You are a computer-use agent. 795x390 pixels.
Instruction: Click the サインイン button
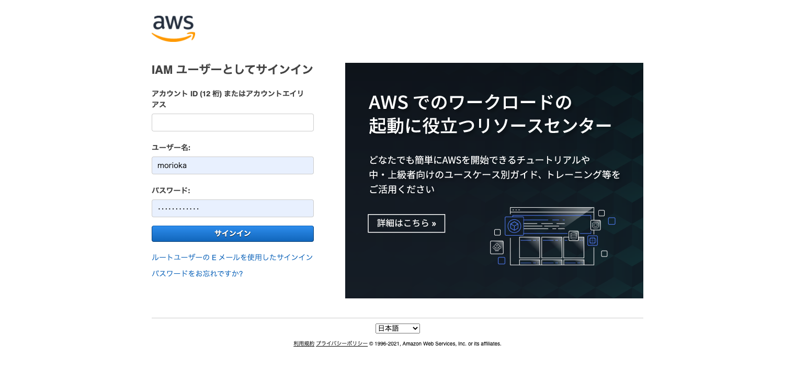pyautogui.click(x=233, y=233)
